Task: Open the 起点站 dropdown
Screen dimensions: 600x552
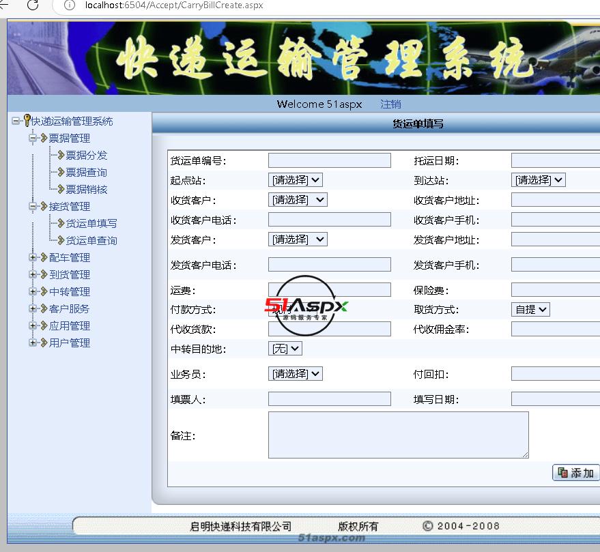Action: [x=296, y=179]
